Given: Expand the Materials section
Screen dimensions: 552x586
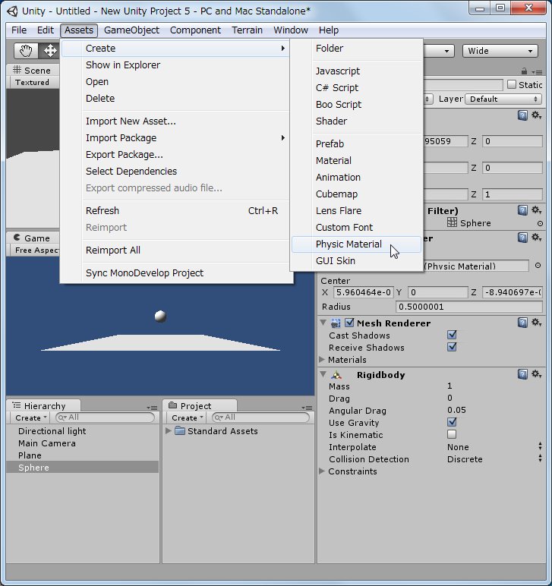Looking at the screenshot, I should coord(322,360).
